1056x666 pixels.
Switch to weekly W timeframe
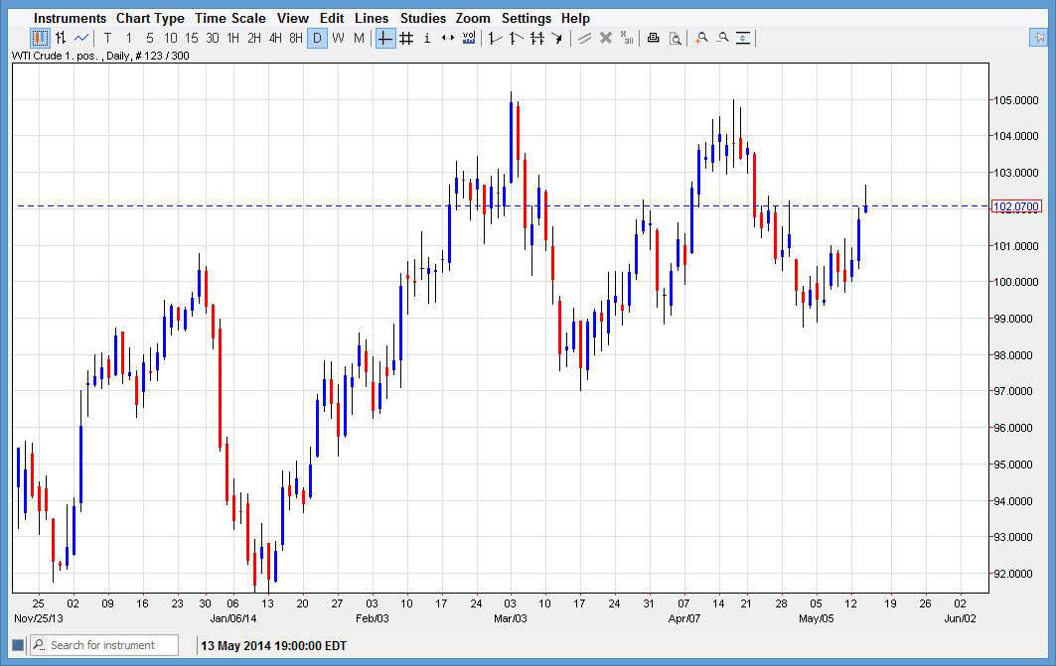pos(338,38)
